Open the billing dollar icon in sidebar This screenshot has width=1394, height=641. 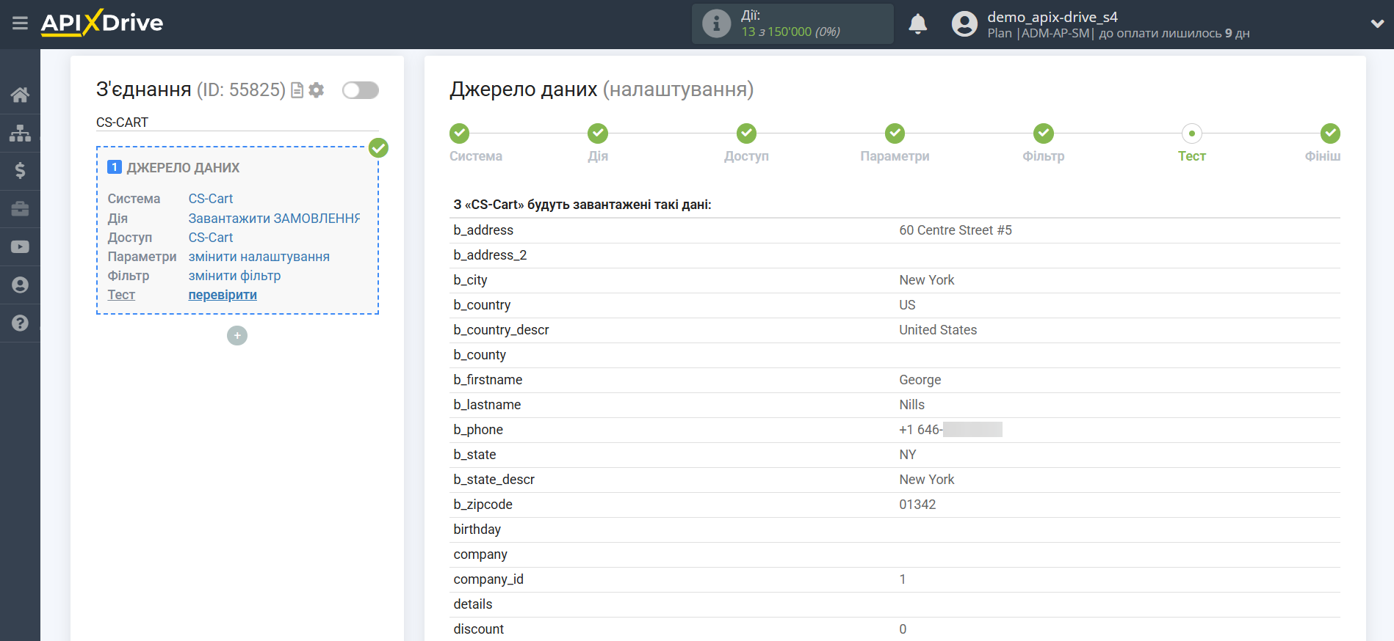pos(20,171)
